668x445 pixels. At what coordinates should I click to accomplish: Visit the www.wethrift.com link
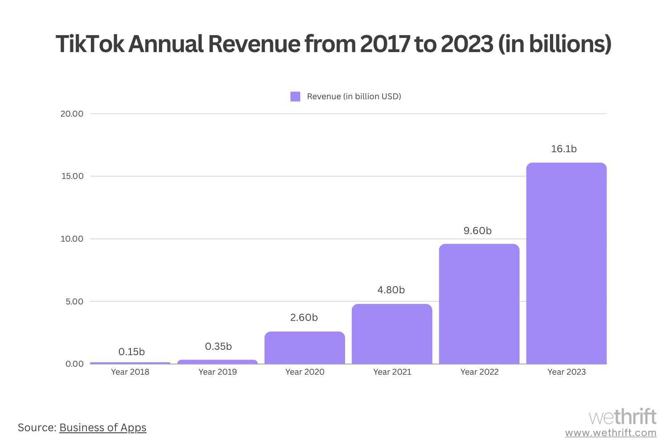[611, 433]
